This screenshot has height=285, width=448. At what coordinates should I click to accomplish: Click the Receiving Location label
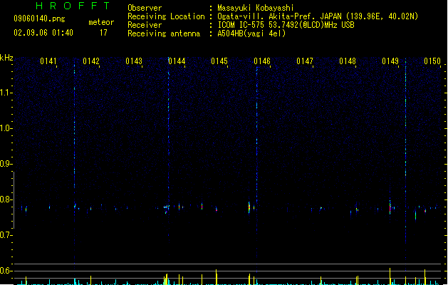pos(166,16)
